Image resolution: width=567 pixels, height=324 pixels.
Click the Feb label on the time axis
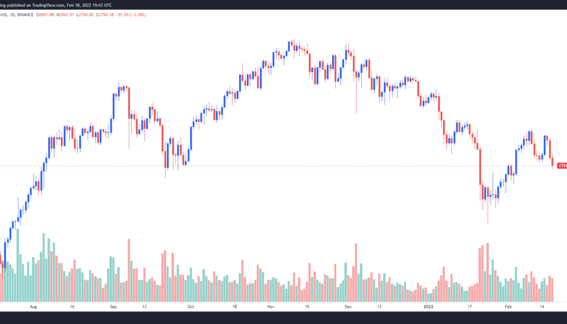(508, 307)
